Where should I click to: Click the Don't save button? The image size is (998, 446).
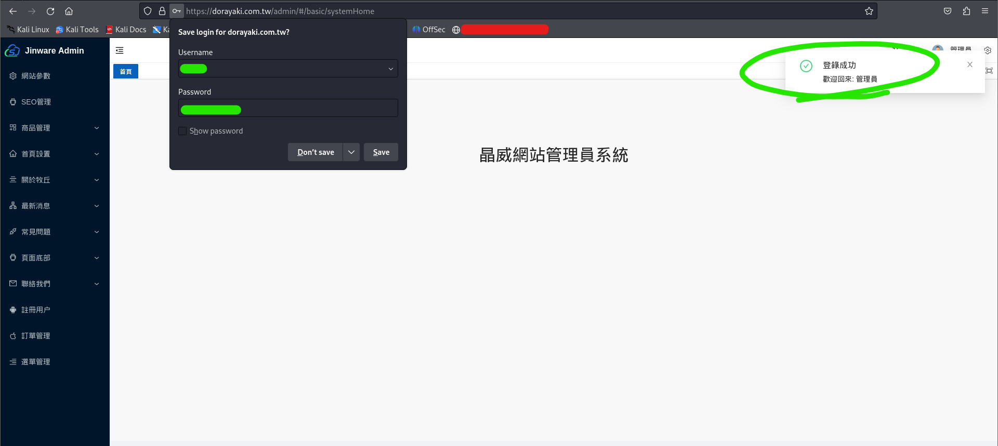[316, 152]
